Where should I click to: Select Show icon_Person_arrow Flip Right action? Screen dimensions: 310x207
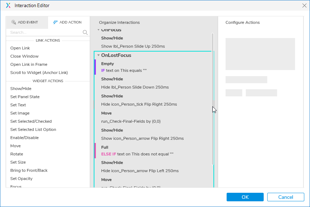[142, 138]
